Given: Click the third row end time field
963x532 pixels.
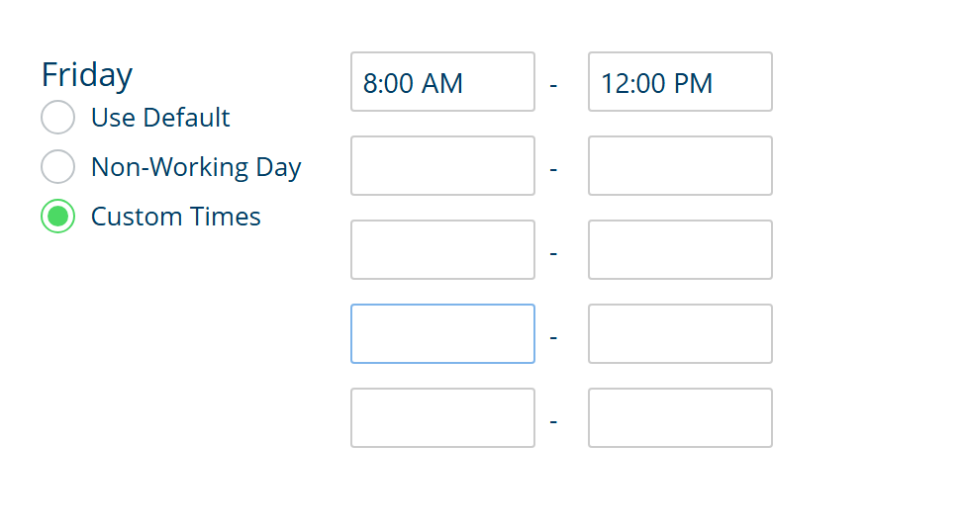Looking at the screenshot, I should [680, 250].
